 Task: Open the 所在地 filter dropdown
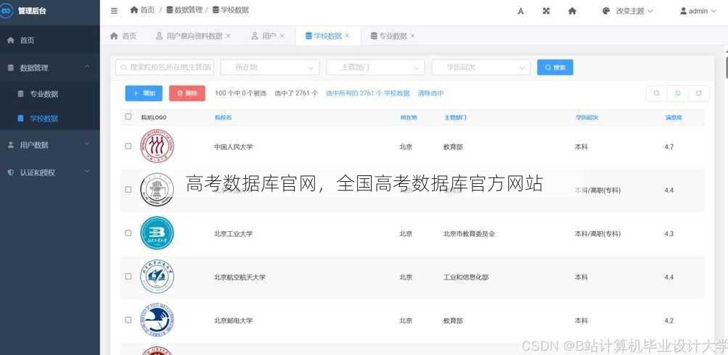[x=270, y=67]
